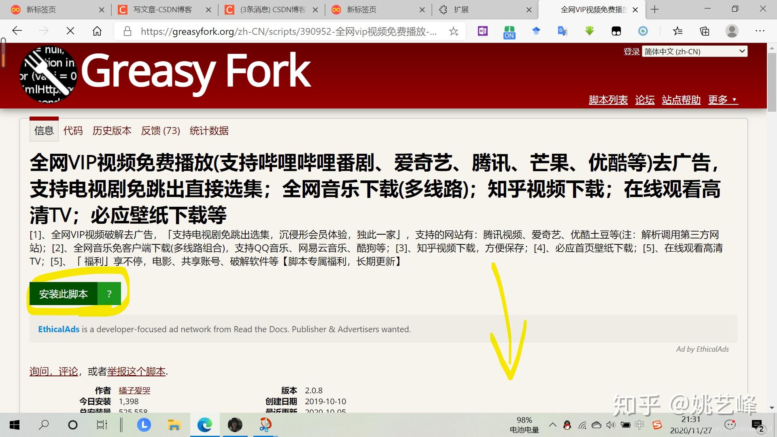Image resolution: width=777 pixels, height=437 pixels.
Task: Open the green download arrow extension
Action: click(x=590, y=31)
